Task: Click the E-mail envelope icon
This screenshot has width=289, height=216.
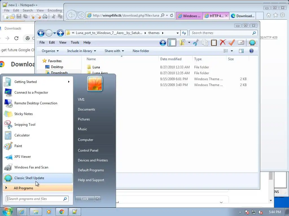Action: (x=241, y=43)
